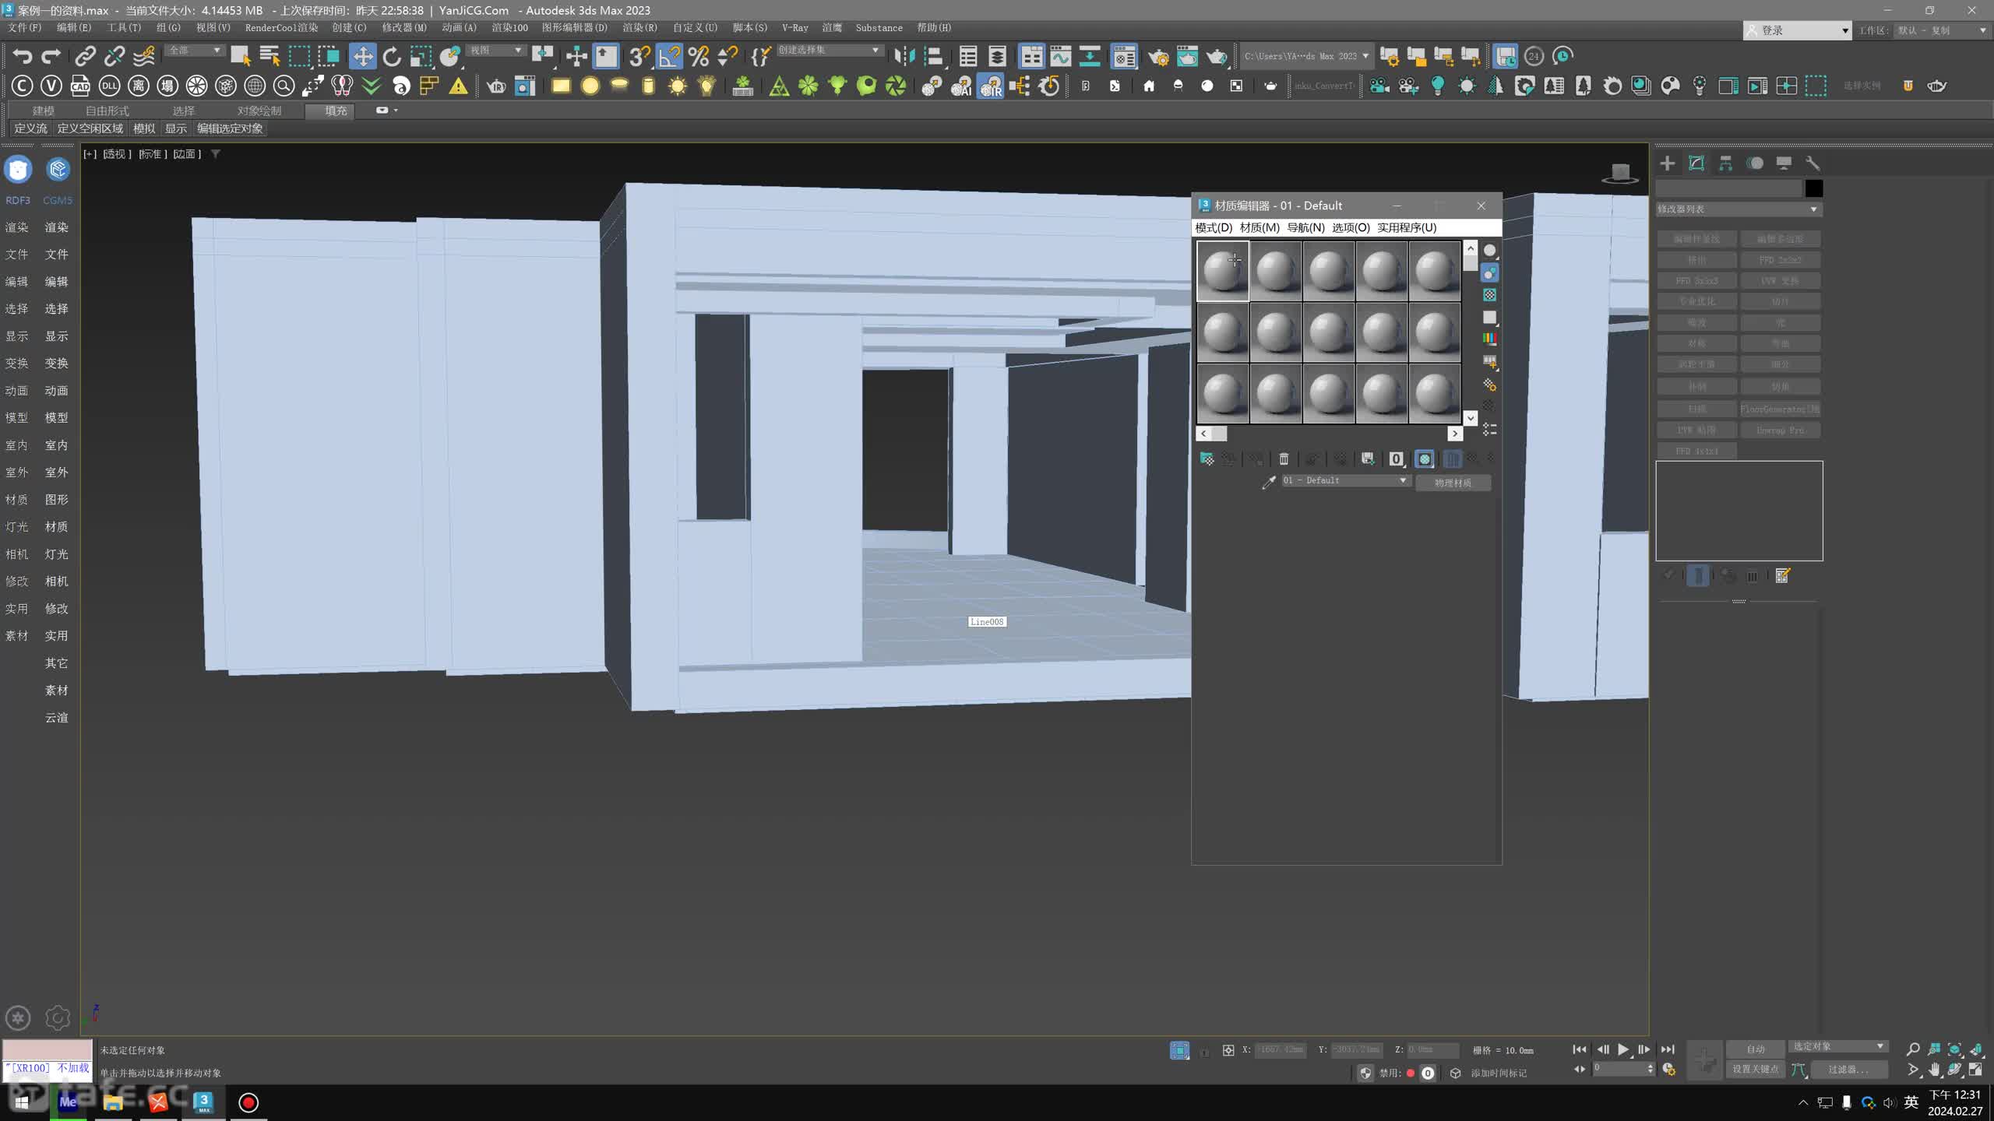Click the black object color swatch
Image resolution: width=1994 pixels, height=1121 pixels.
point(1814,188)
